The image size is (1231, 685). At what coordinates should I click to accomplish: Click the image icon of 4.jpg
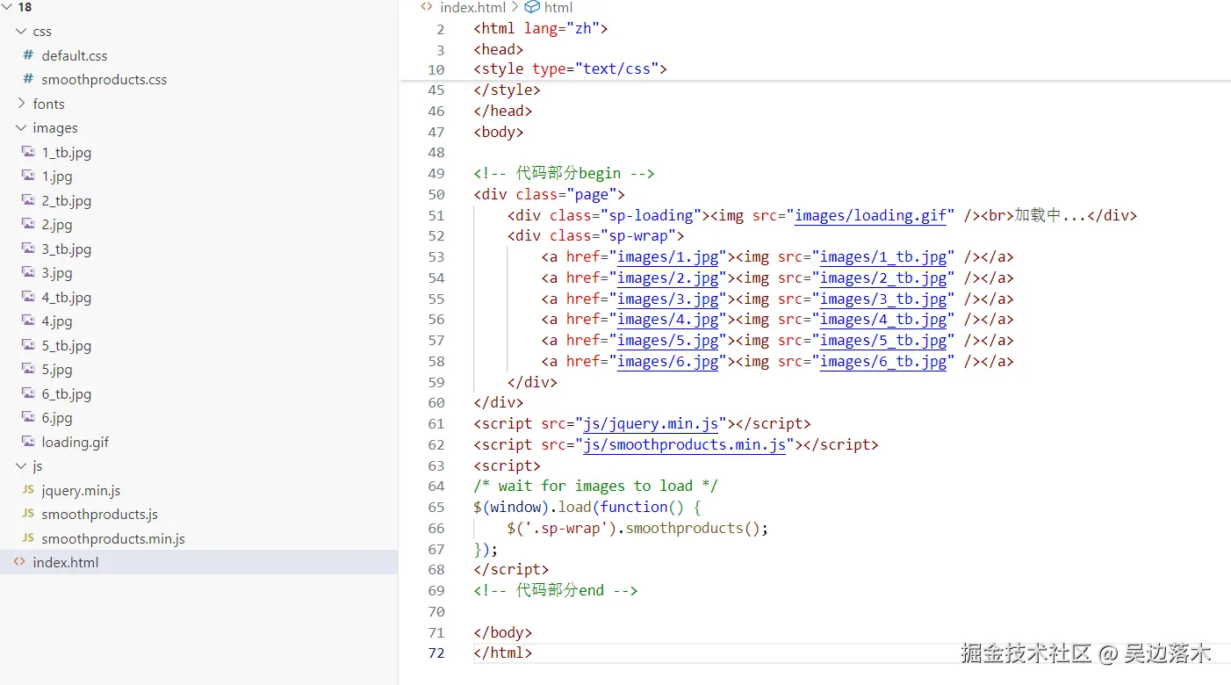(x=28, y=321)
